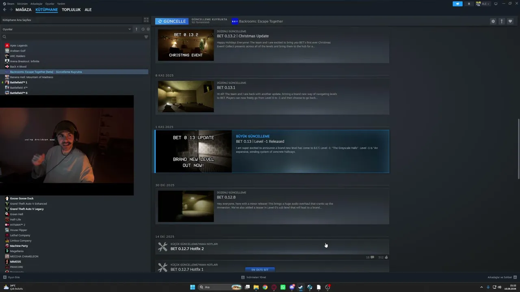520x292 pixels.
Task: Open the ALE profile tab
Action: tap(88, 10)
